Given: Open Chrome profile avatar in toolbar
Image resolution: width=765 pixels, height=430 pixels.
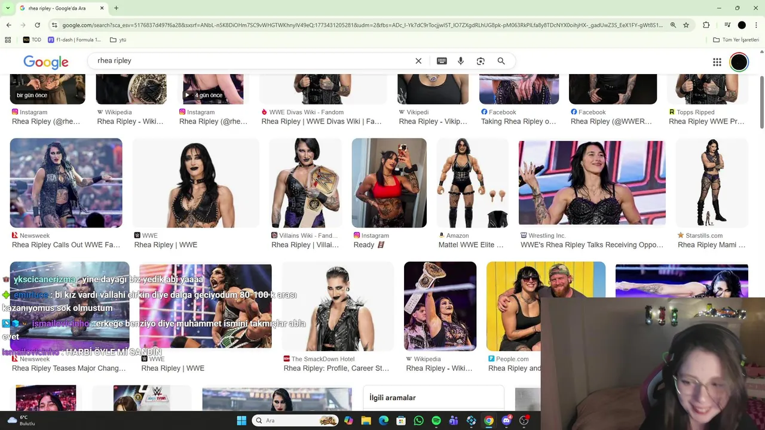Looking at the screenshot, I should point(742,25).
